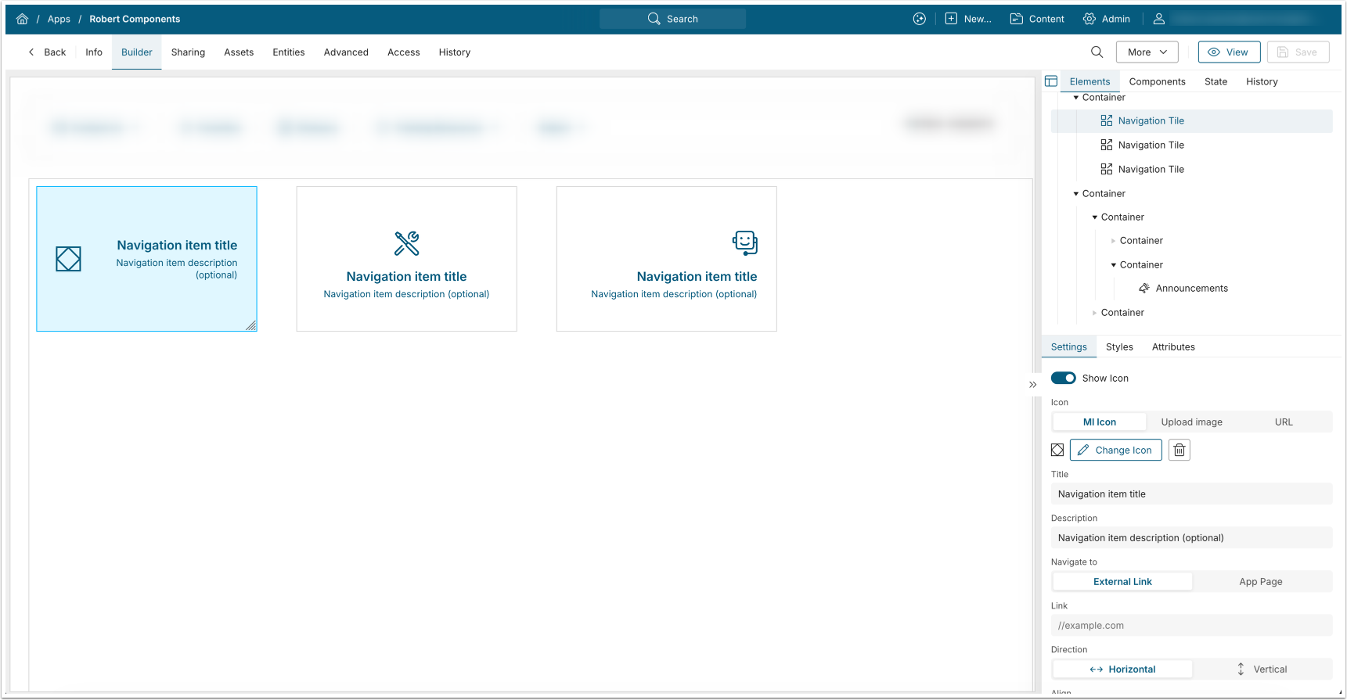This screenshot has width=1347, height=700.
Task: Go Back to previous page
Action: pos(47,52)
